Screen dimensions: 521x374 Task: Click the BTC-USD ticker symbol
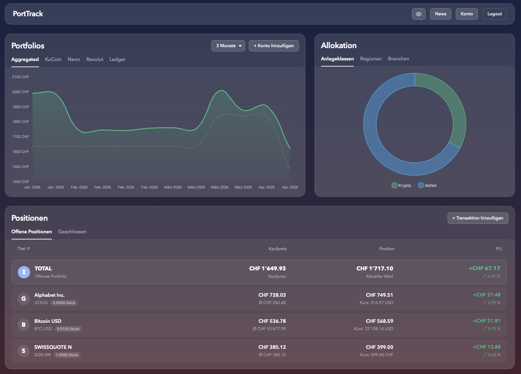click(43, 329)
